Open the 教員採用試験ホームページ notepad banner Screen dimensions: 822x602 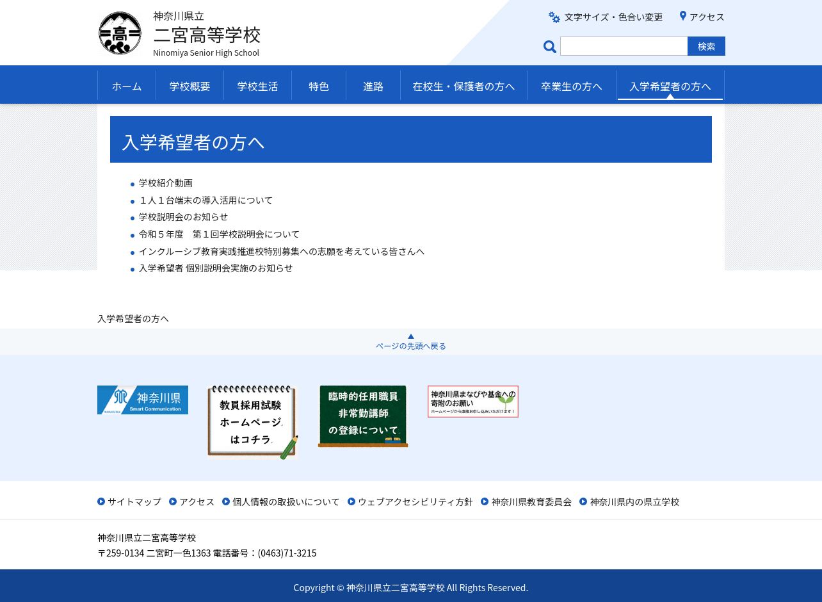click(x=253, y=423)
